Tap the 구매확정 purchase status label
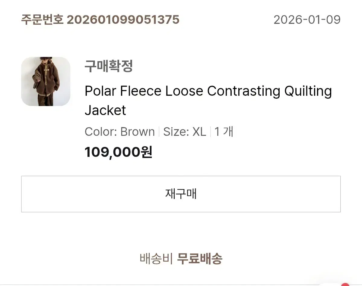This screenshot has width=362, height=286. [x=109, y=66]
